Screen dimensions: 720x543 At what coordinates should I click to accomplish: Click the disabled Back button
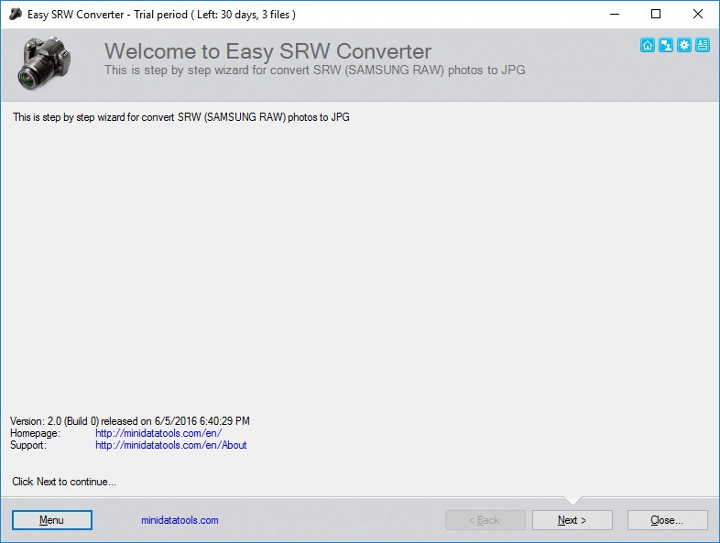click(x=485, y=520)
